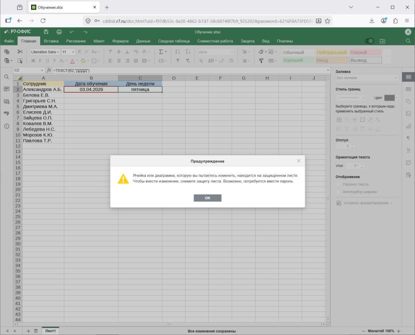The width and height of the screenshot is (415, 335).
Task: Click the border color swatch
Action: [389, 98]
